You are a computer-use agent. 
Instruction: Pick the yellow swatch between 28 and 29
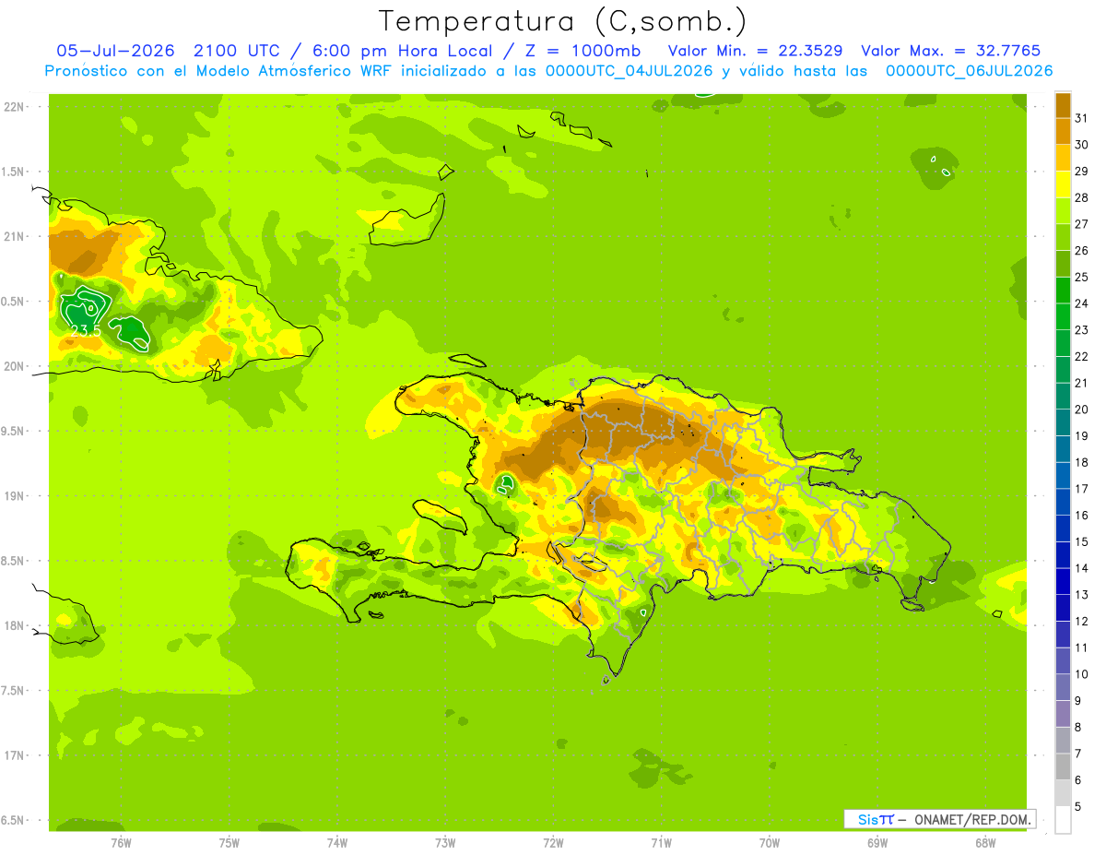[1063, 184]
